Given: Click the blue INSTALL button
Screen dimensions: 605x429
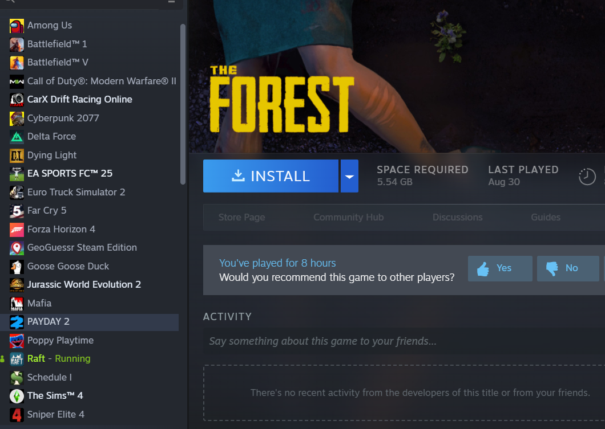Looking at the screenshot, I should click(271, 176).
